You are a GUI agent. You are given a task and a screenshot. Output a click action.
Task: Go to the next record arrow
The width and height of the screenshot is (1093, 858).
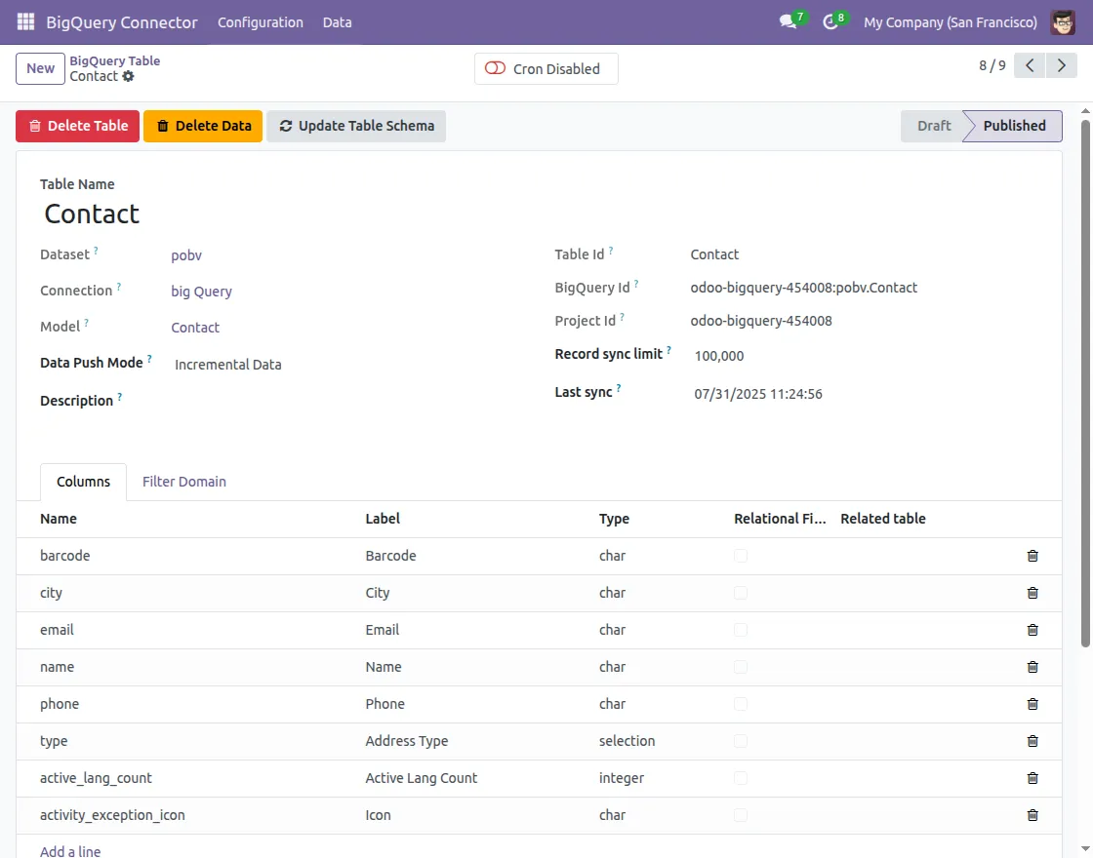coord(1061,66)
